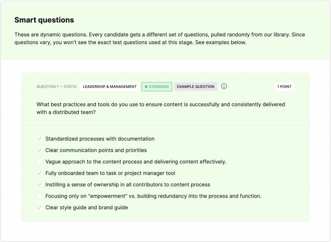Click the info icon beside Example Question
Screen dimensions: 331x242
click(x=224, y=86)
